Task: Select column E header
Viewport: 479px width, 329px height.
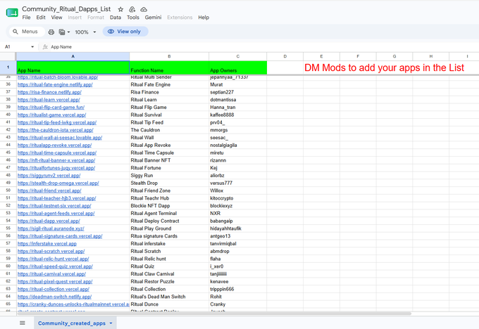Action: click(x=321, y=56)
